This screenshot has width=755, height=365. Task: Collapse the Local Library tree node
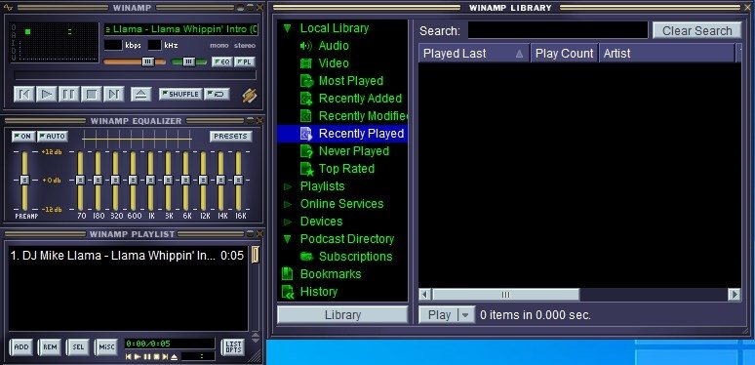288,28
